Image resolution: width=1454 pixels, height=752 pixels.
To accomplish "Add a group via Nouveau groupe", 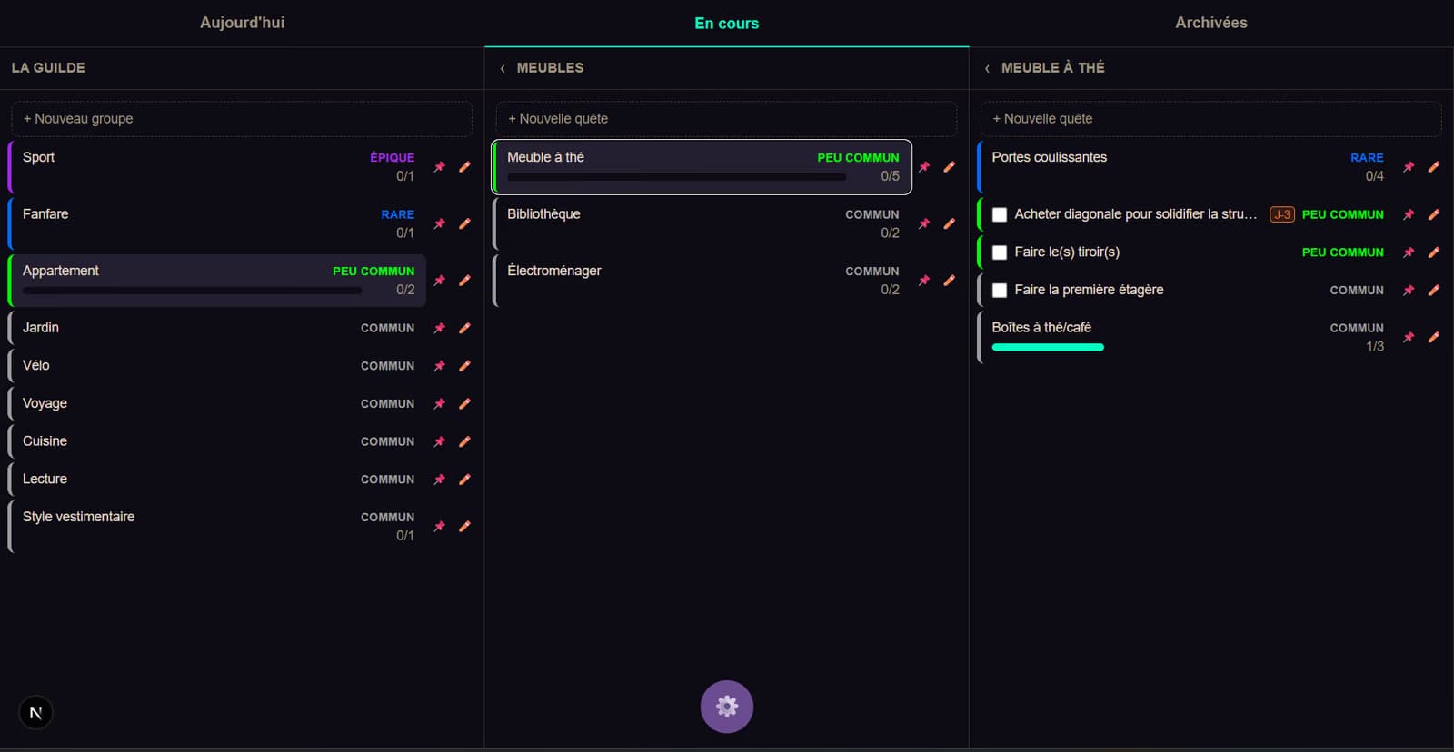I will click(242, 119).
